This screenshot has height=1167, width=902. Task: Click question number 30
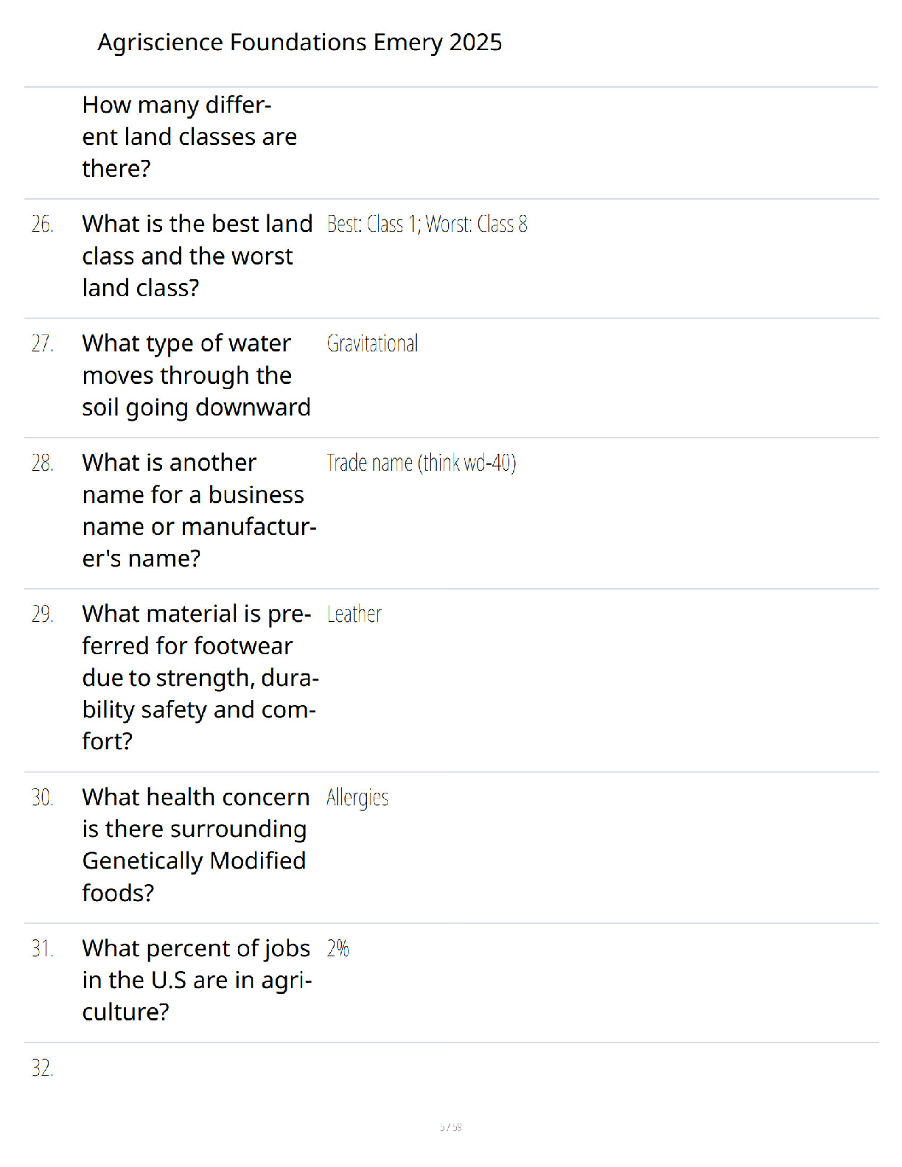[42, 798]
